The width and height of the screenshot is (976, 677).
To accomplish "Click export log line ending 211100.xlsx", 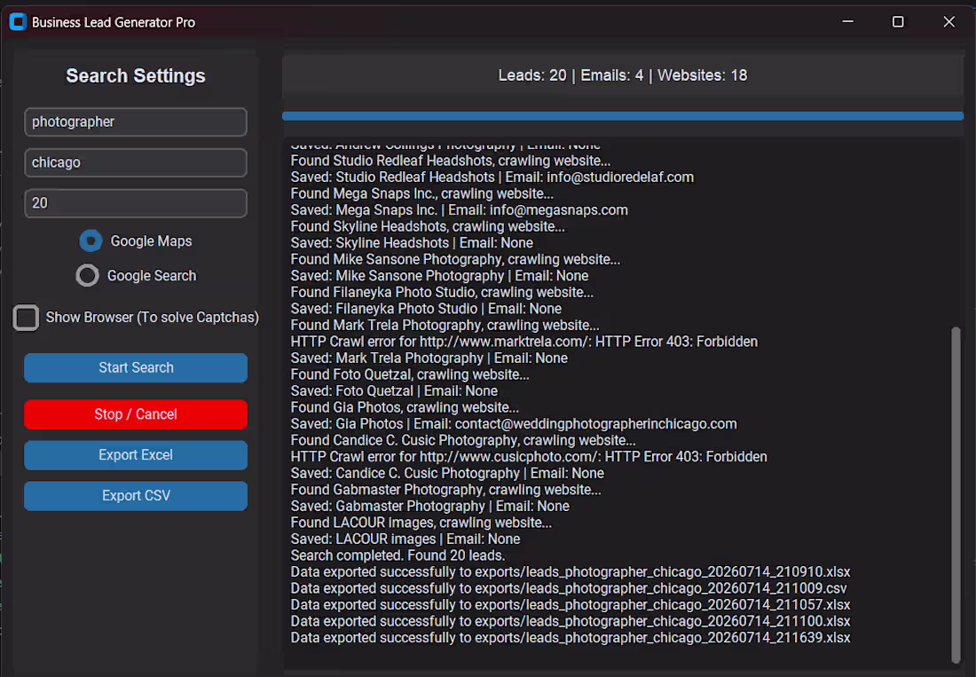I will click(x=571, y=621).
